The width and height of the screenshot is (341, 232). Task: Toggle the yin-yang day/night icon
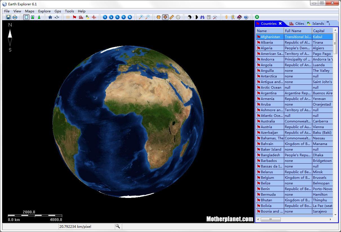(x=189, y=17)
